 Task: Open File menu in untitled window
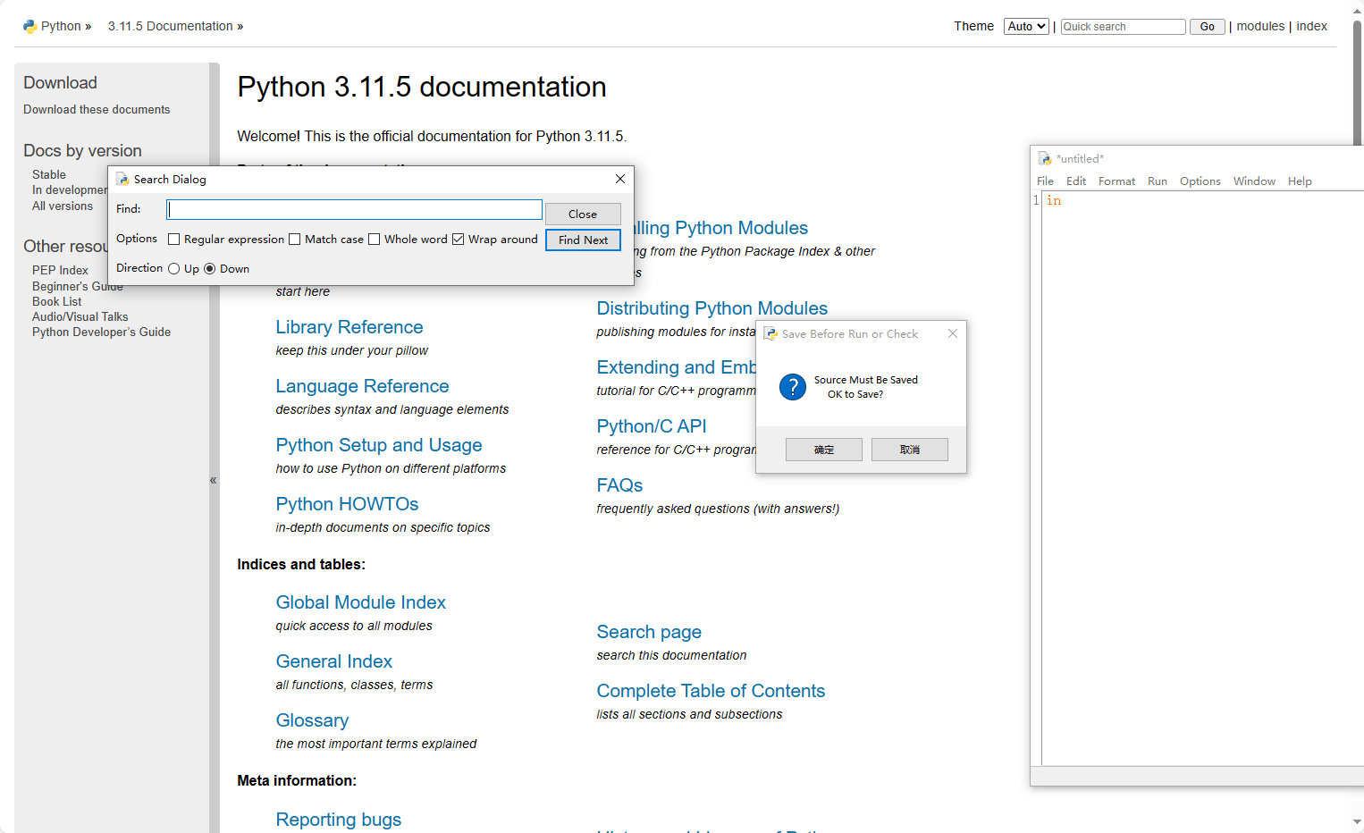pos(1045,181)
